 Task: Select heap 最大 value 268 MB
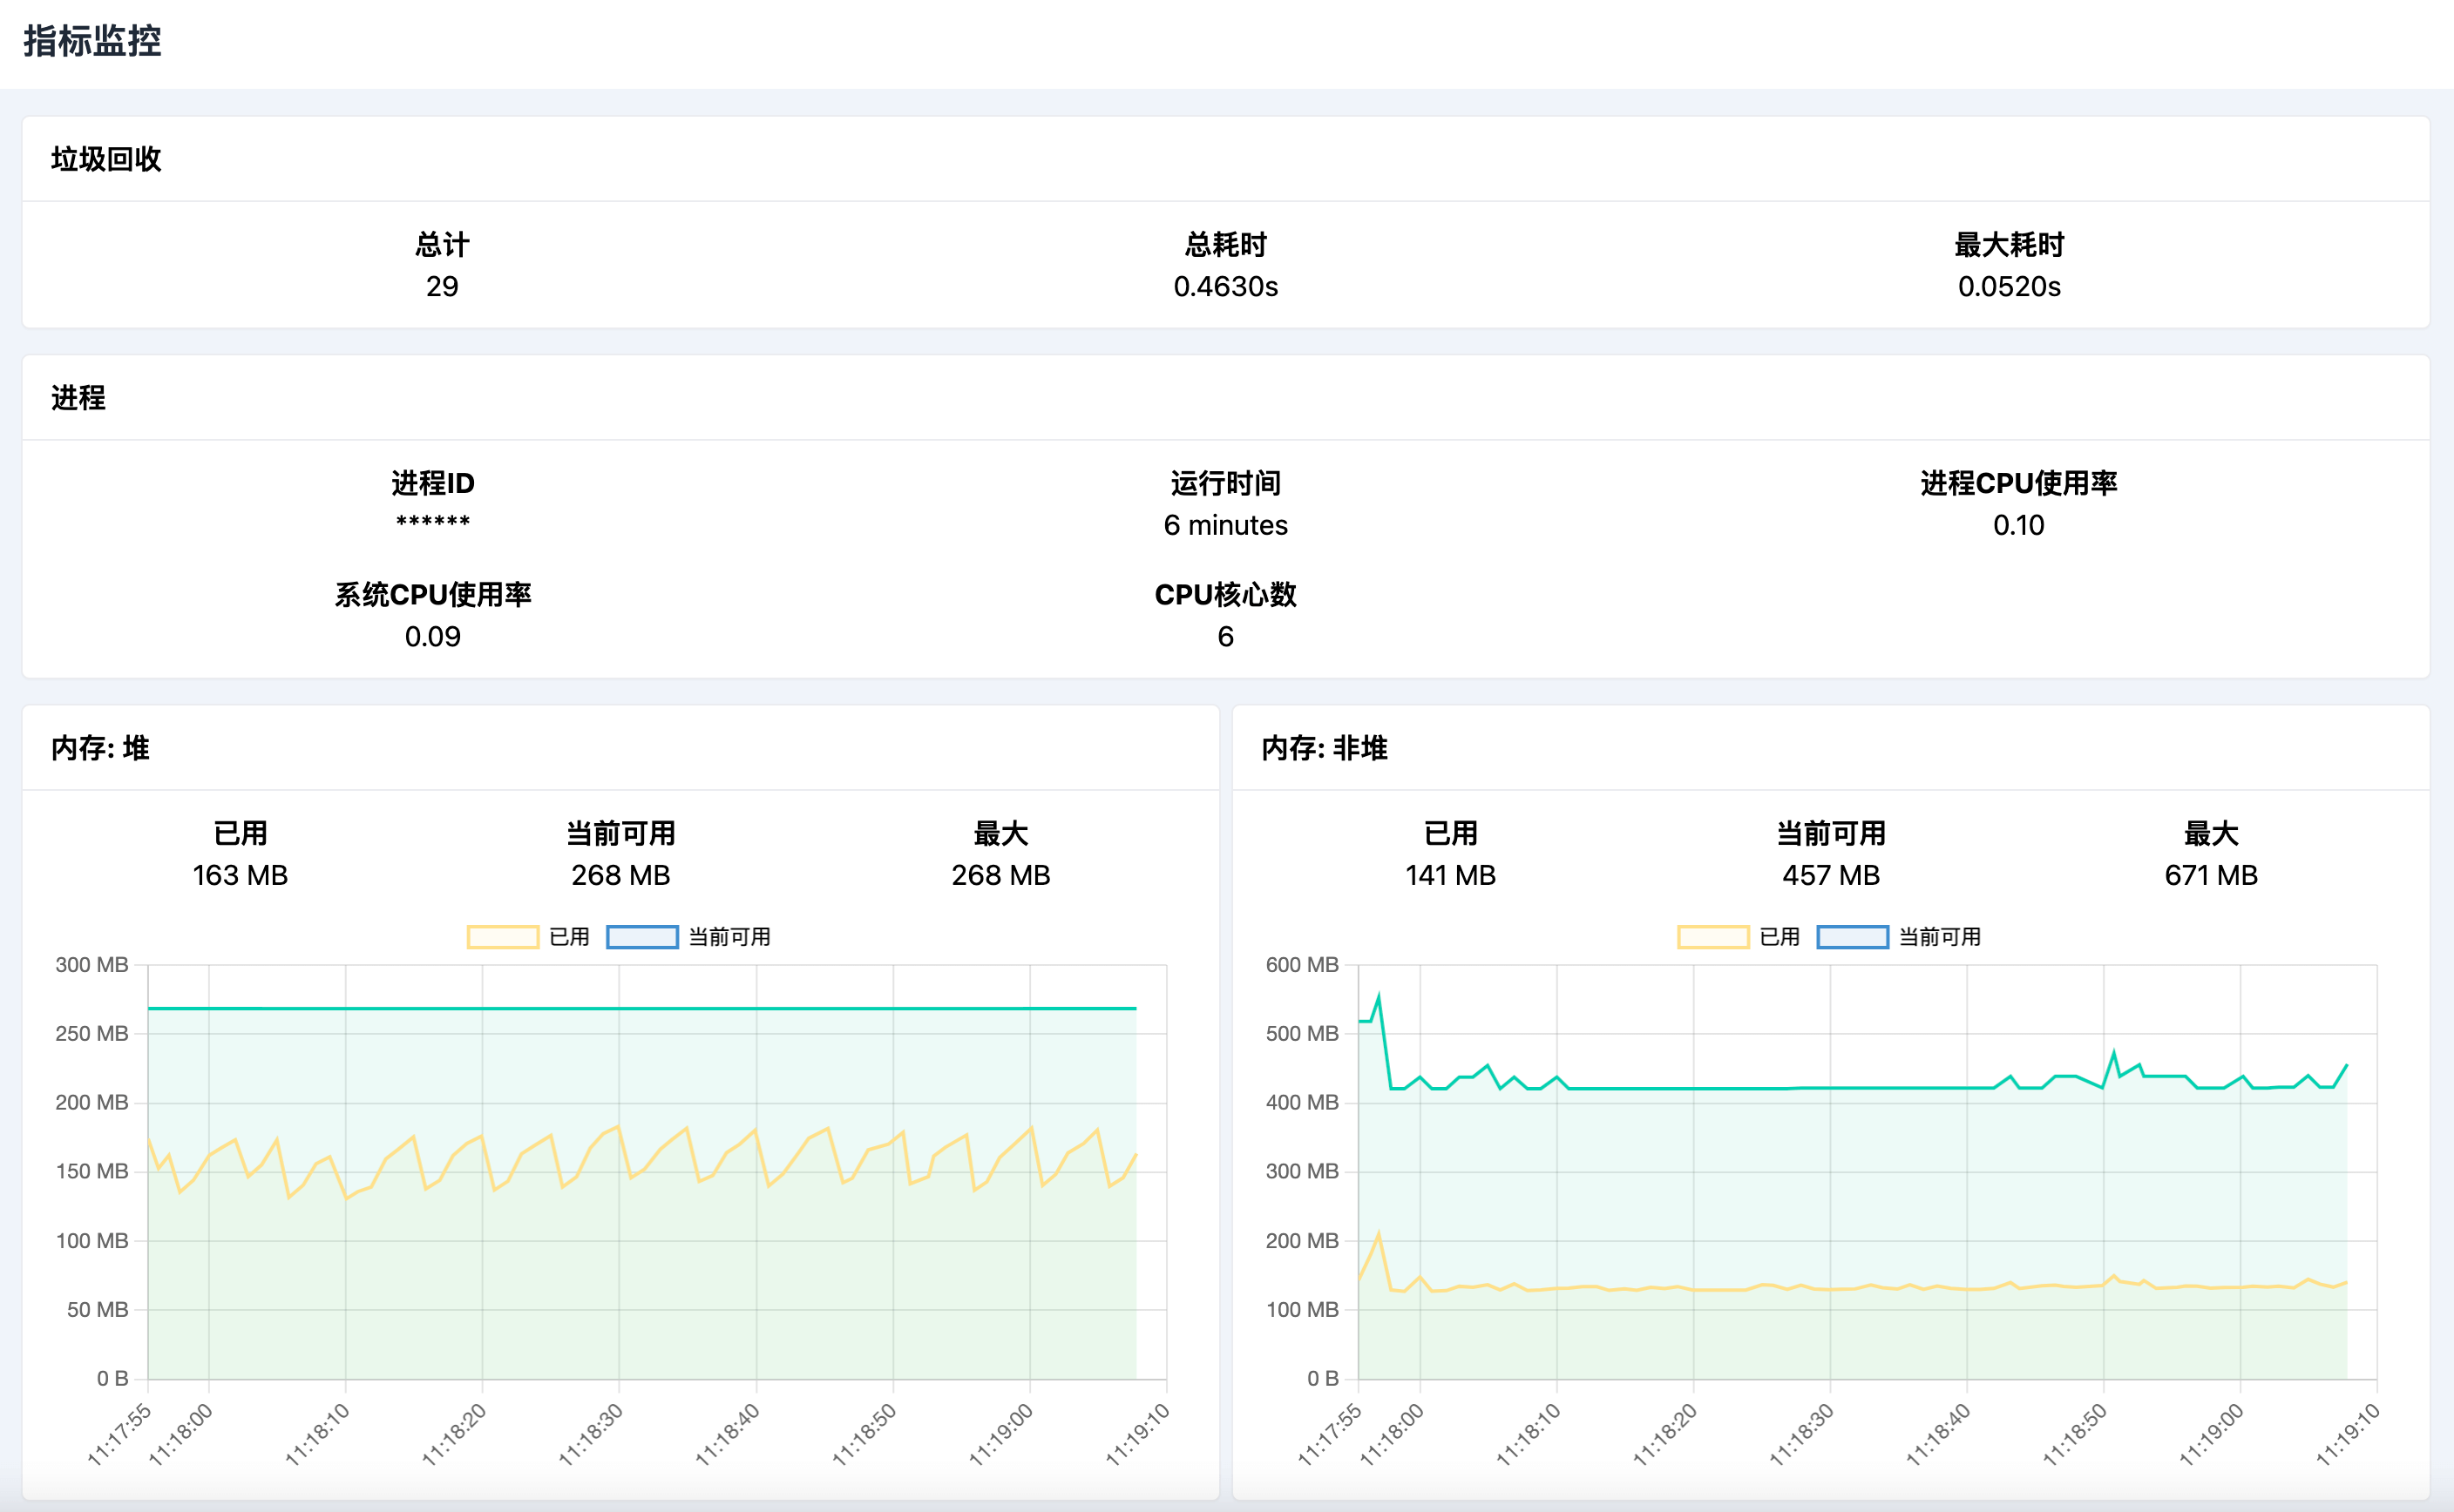(x=1000, y=876)
